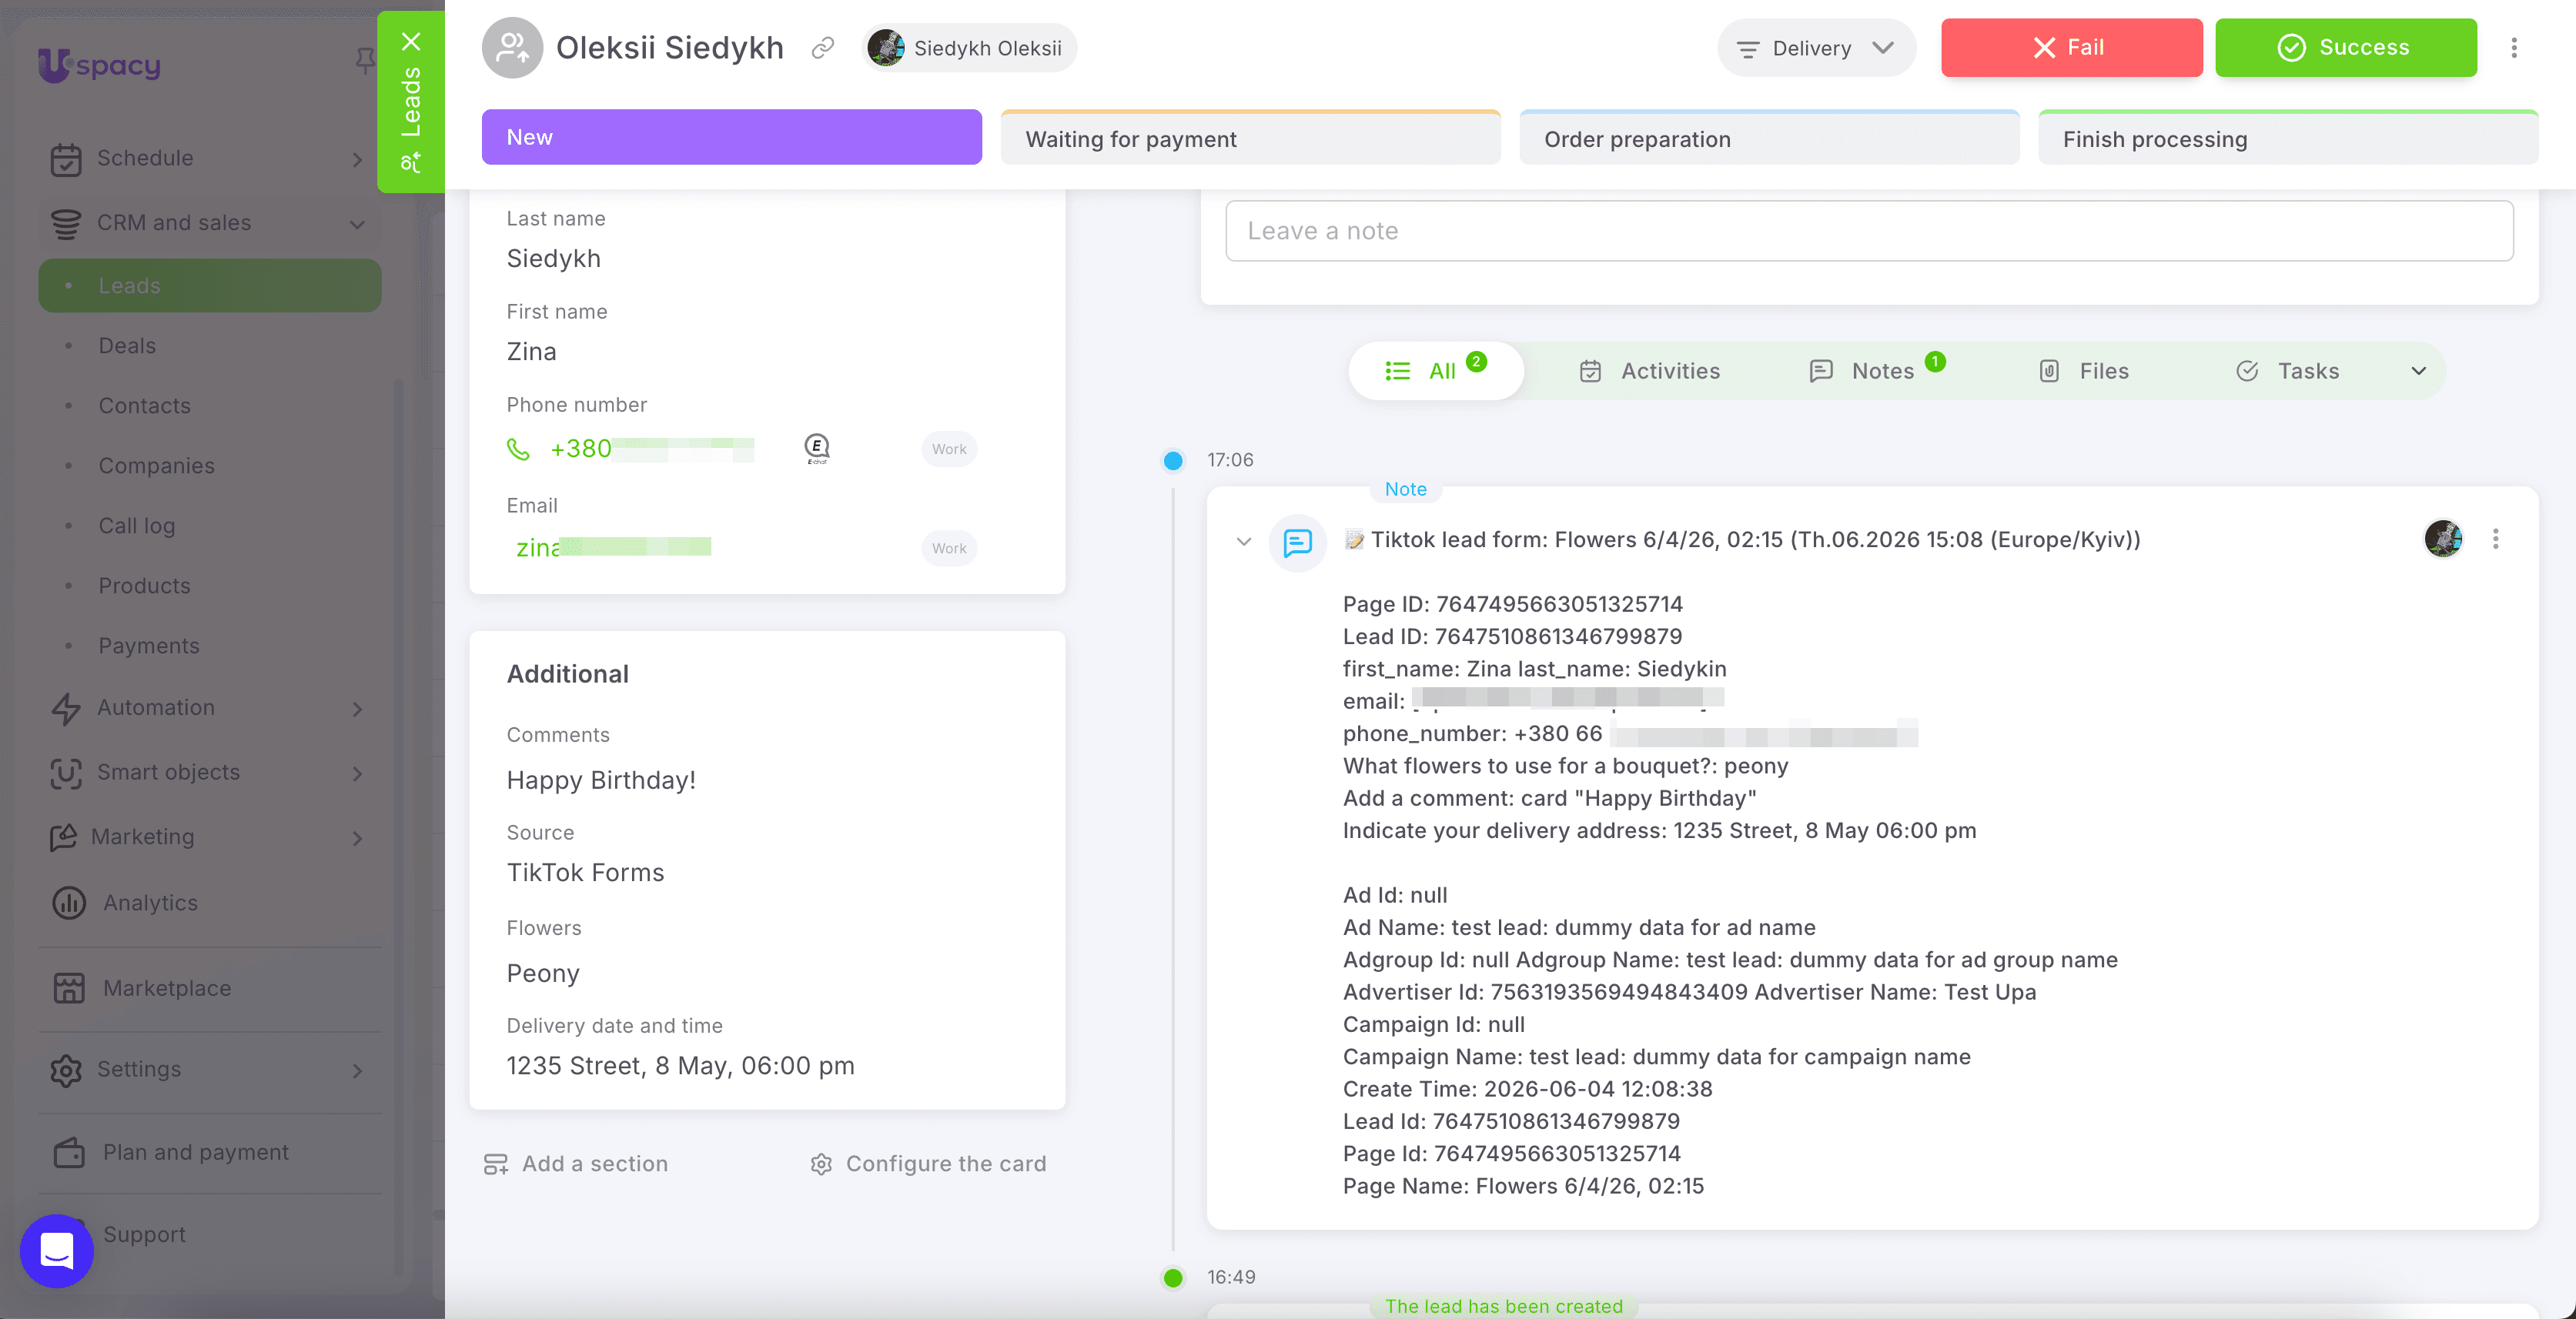This screenshot has height=1319, width=2576.
Task: Switch to the Tasks tab
Action: 2288,371
